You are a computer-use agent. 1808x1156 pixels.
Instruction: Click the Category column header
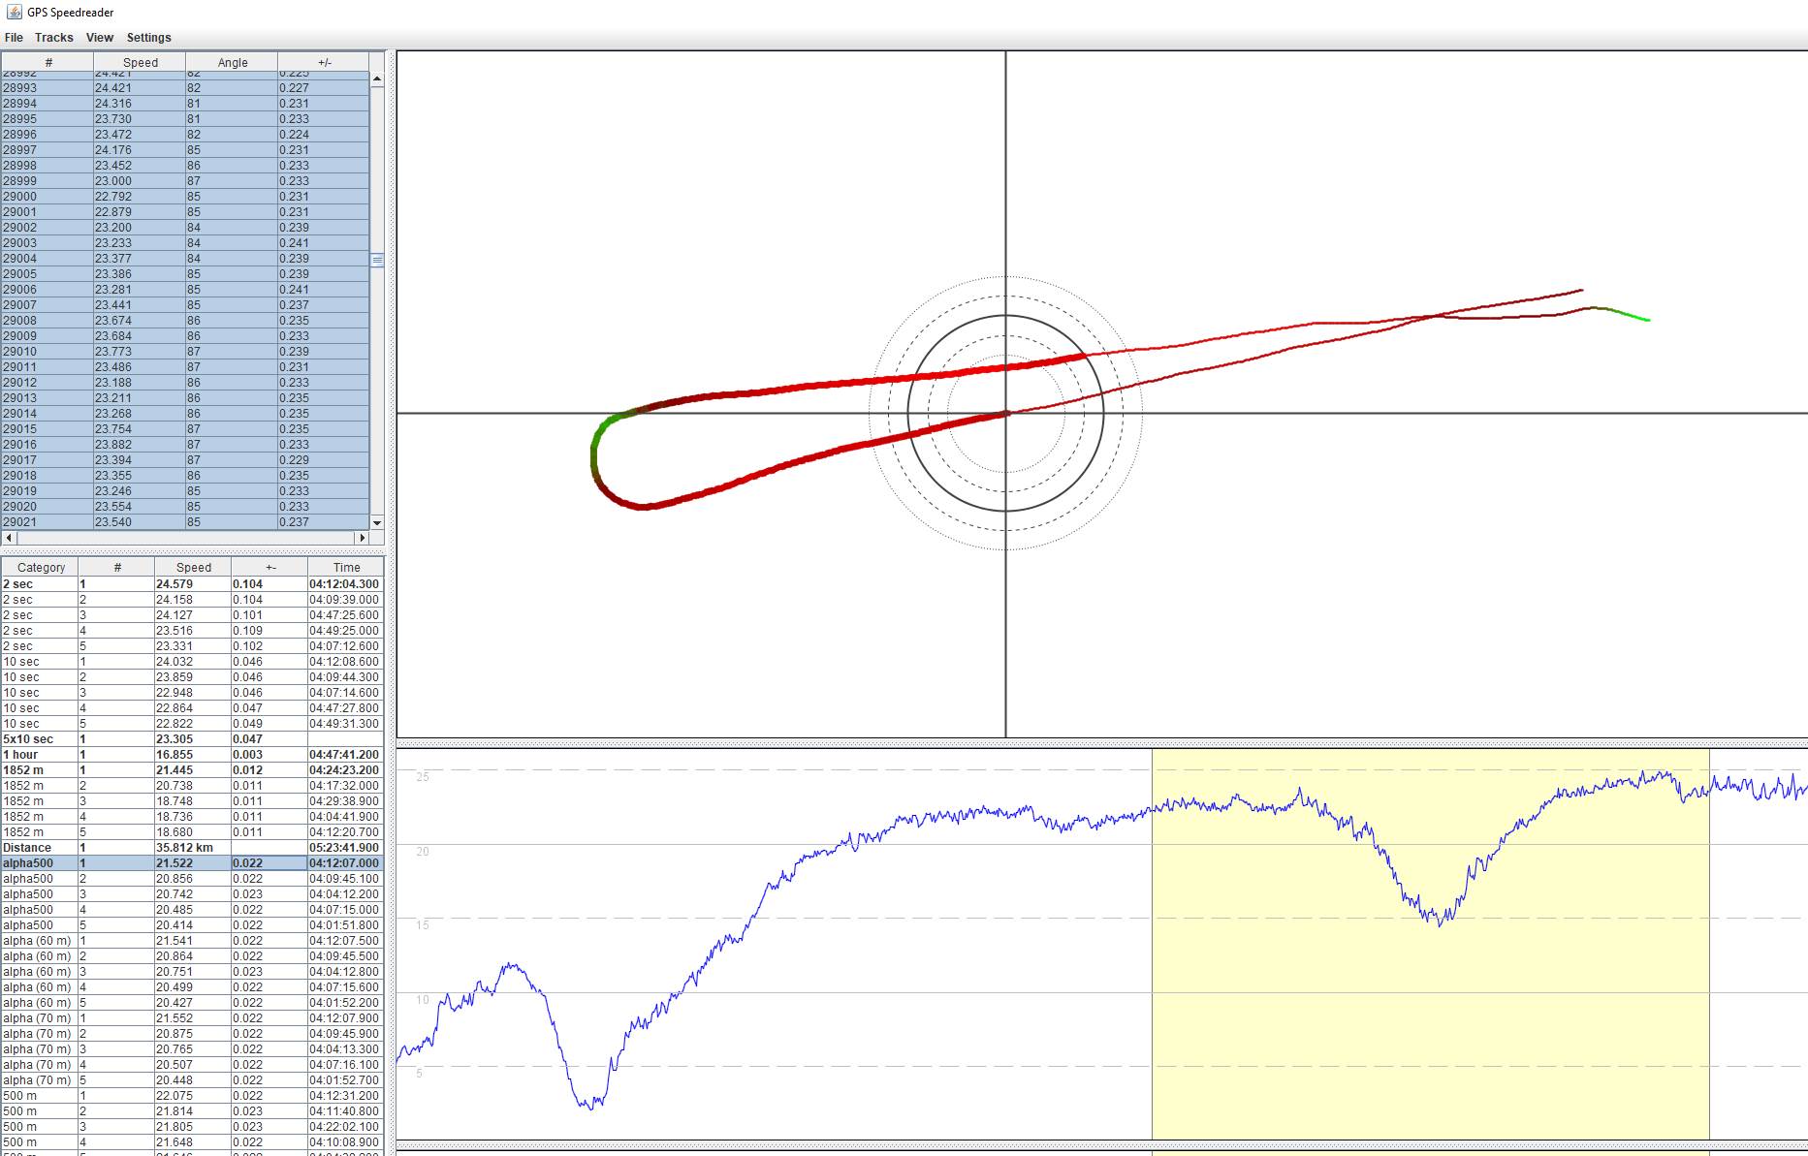click(40, 567)
